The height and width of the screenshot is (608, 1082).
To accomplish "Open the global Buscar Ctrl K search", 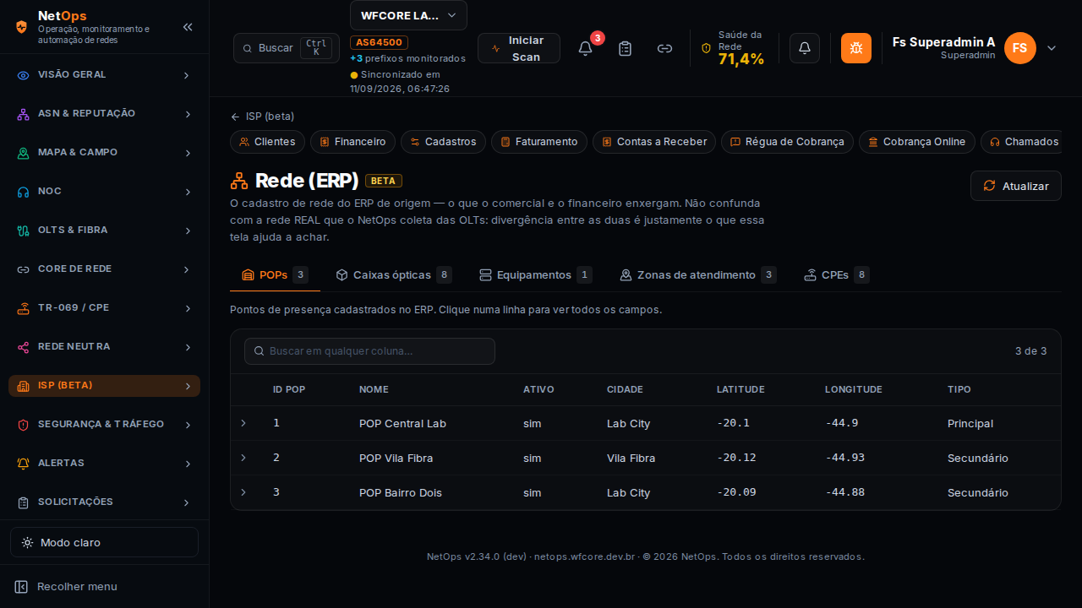I will pos(287,48).
